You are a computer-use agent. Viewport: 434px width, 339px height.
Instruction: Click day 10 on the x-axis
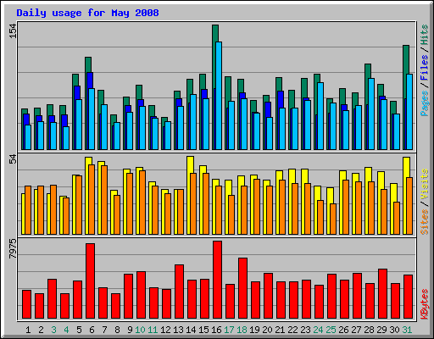coord(140,330)
